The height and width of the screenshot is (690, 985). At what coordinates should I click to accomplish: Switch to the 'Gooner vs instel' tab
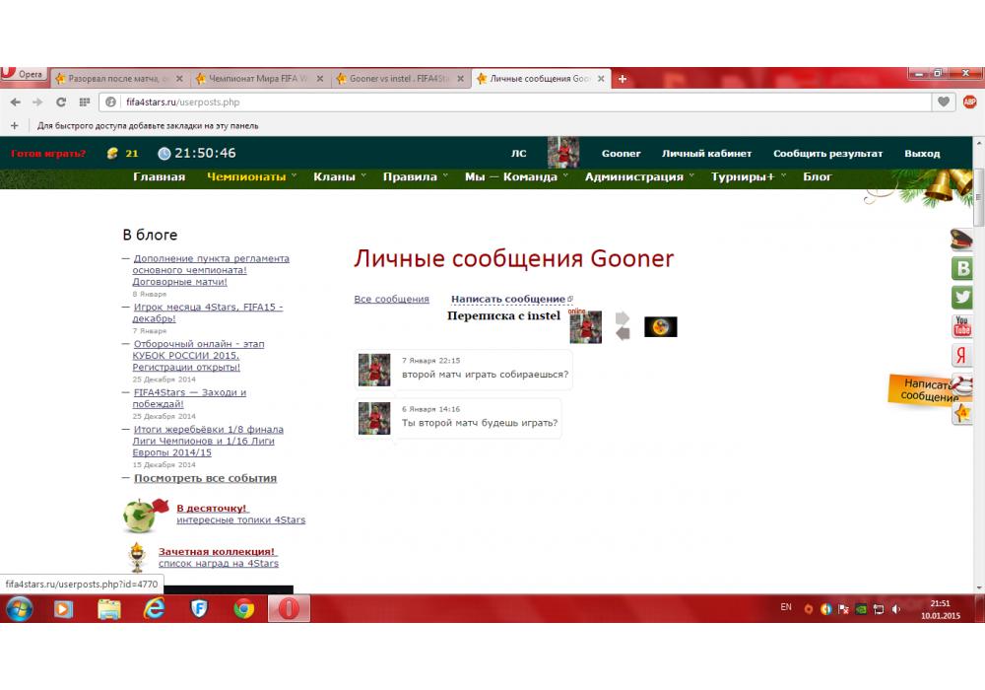pos(398,78)
